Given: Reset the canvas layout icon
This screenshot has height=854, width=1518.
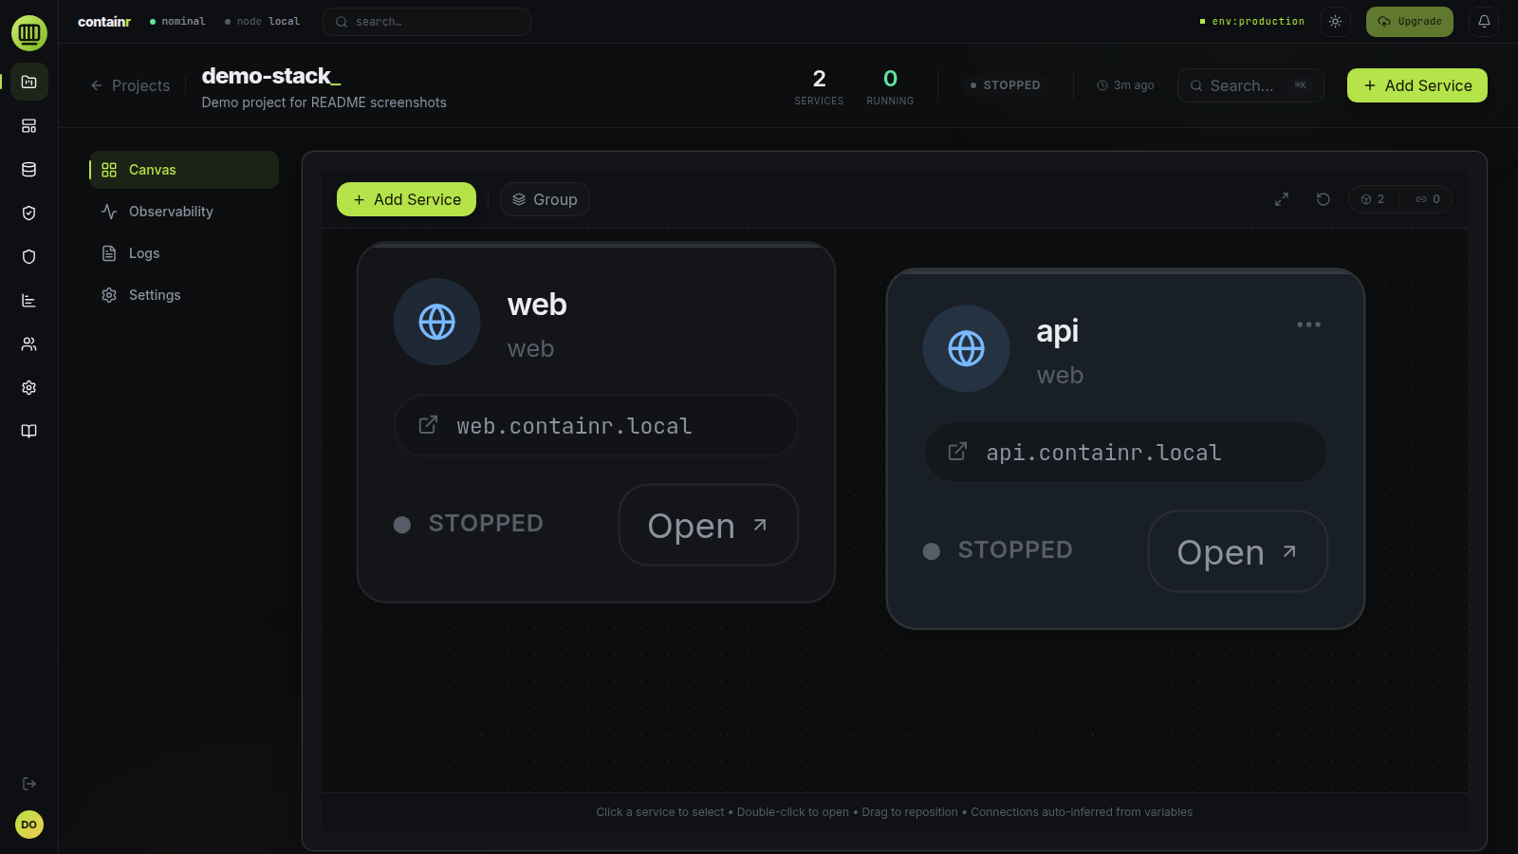Looking at the screenshot, I should coord(1324,199).
